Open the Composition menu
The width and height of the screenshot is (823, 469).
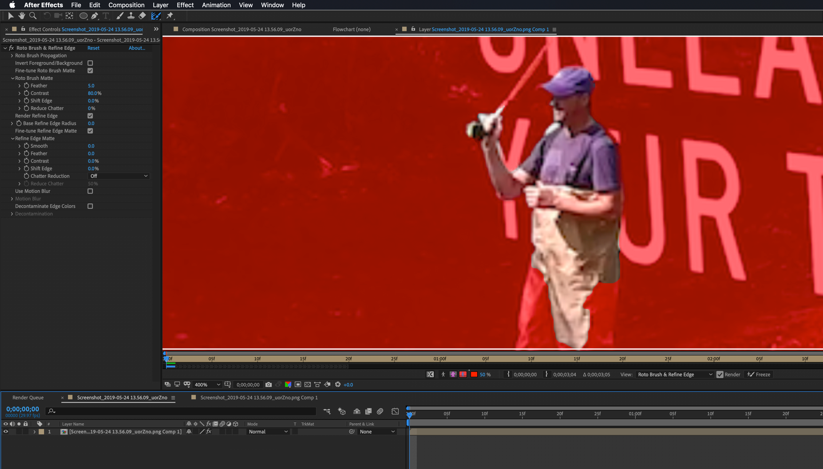tap(126, 5)
